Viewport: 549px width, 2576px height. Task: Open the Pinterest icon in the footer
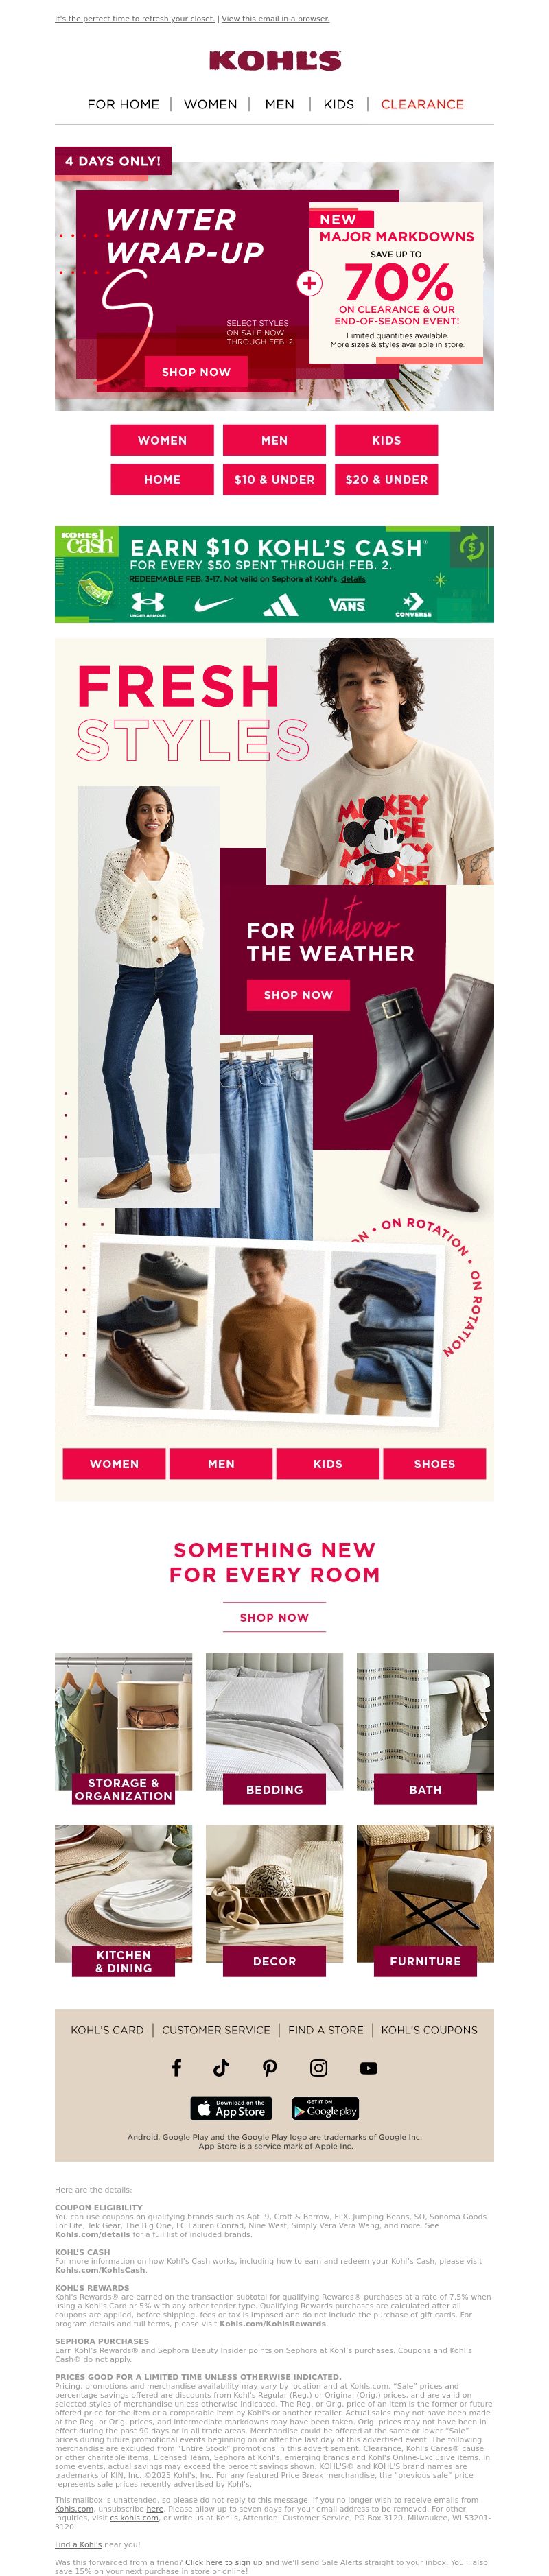[270, 2068]
